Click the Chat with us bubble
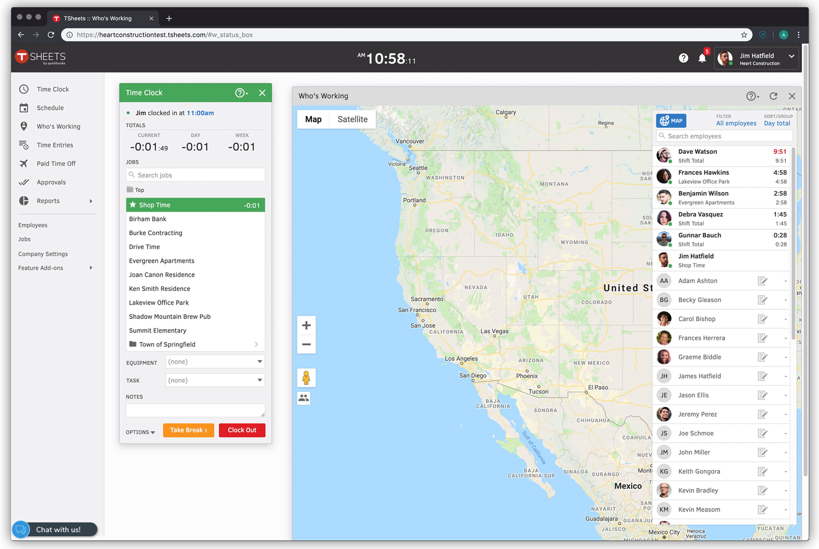Image resolution: width=819 pixels, height=549 pixels. click(x=55, y=529)
